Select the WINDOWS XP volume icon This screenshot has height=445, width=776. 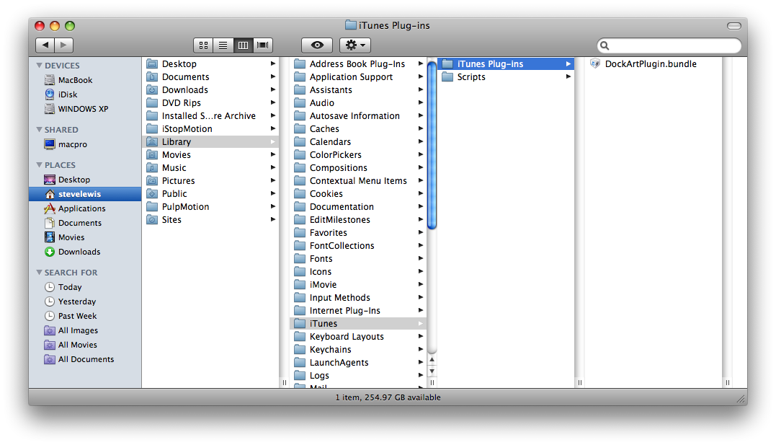[50, 108]
